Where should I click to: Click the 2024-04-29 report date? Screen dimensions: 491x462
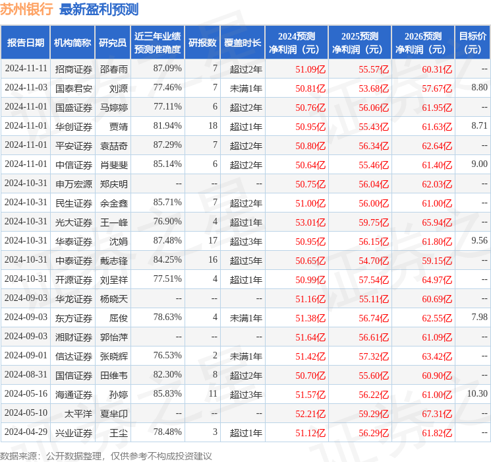[26, 432]
